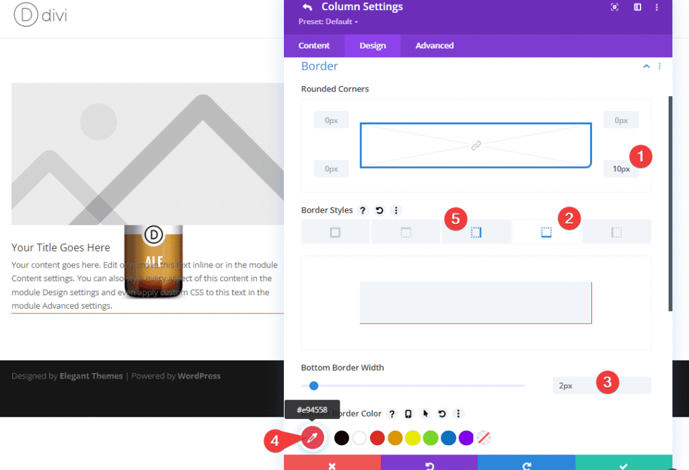Click the ale bottle image
Image resolution: width=689 pixels, height=470 pixels.
point(153,261)
